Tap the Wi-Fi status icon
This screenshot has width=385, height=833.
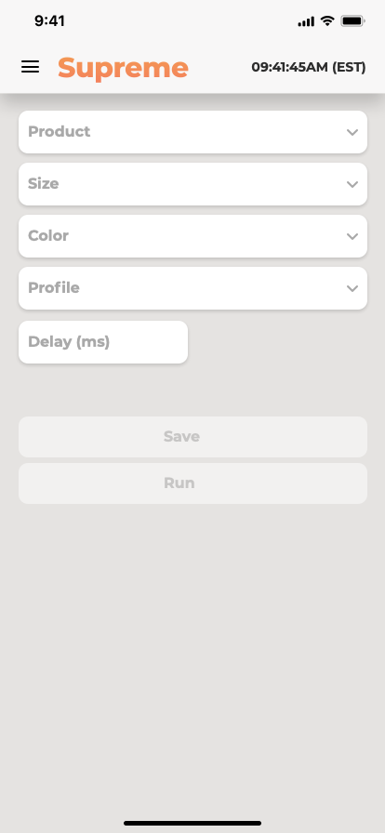tap(327, 21)
